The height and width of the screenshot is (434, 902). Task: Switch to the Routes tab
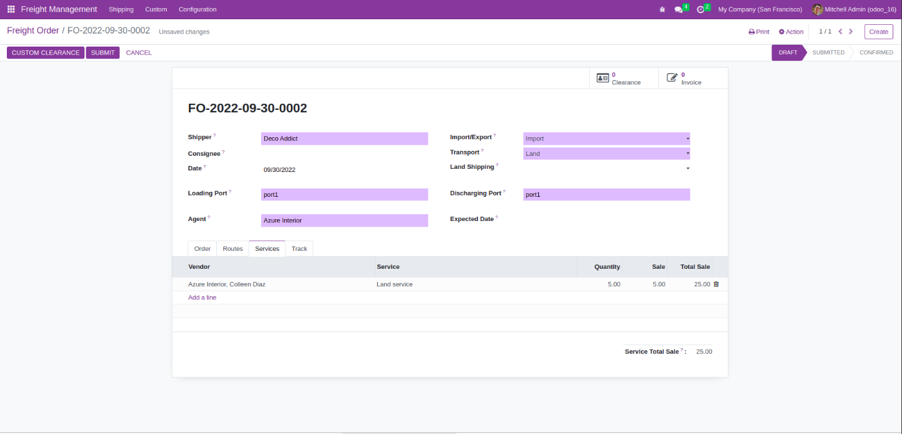coord(232,249)
